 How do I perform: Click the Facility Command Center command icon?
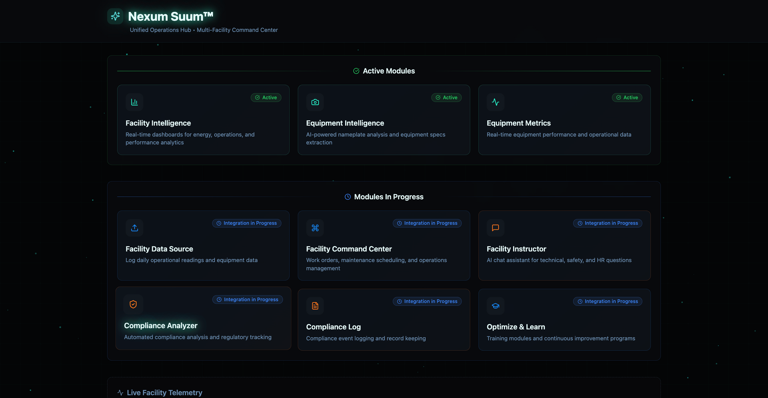coord(315,228)
